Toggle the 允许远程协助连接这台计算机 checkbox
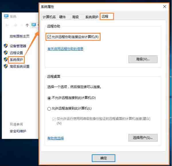Viewport: 172px width, 166px height. click(49, 37)
